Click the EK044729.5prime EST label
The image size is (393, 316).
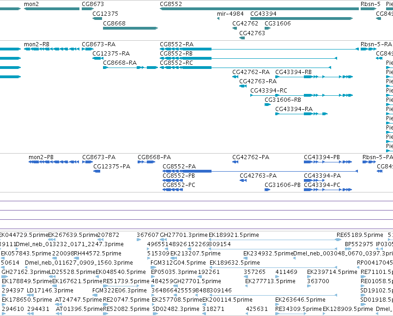24,235
